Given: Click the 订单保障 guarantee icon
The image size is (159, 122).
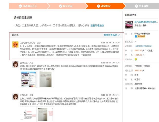Looking at the screenshot, I should pyautogui.click(x=136, y=59).
